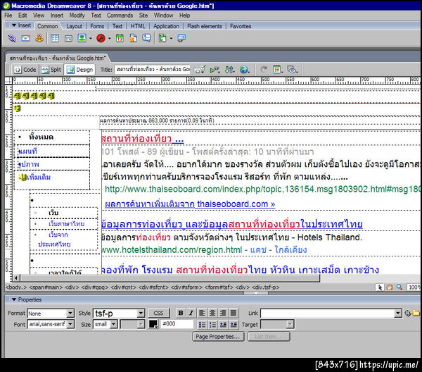Viewport: 422px width, 372px height.
Task: Open the thaiseoboard.com more results link
Action: [x=190, y=204]
